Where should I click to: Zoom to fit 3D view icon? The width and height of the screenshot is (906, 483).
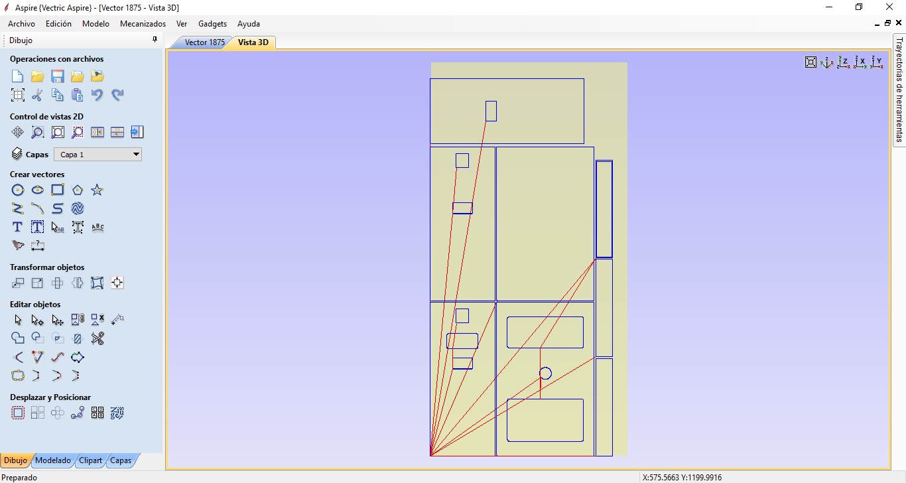(x=810, y=62)
